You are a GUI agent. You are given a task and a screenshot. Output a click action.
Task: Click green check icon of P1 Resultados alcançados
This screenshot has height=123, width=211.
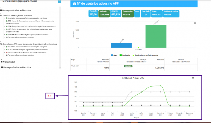click(7, 18)
